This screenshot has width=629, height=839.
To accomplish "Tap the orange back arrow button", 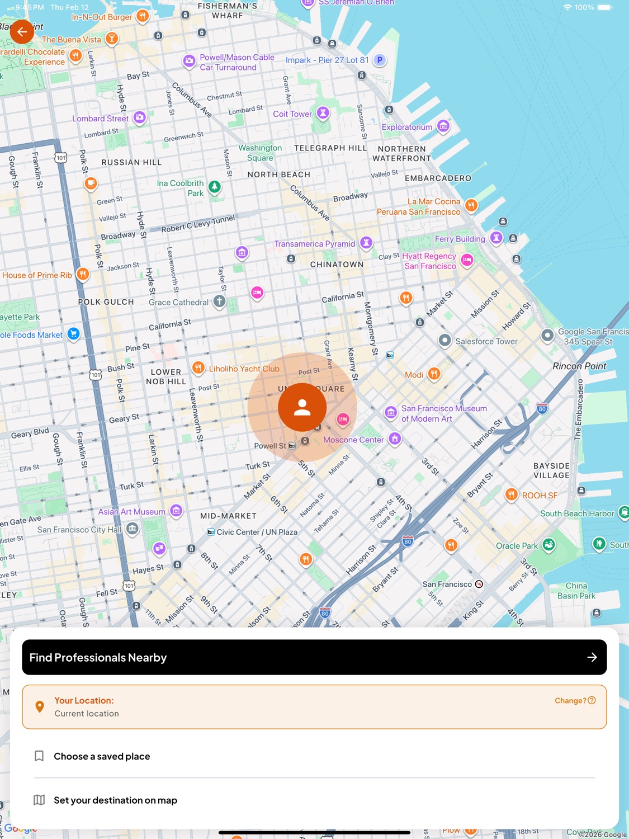I will click(x=22, y=32).
